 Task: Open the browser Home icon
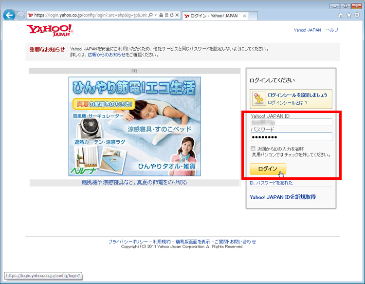341,16
